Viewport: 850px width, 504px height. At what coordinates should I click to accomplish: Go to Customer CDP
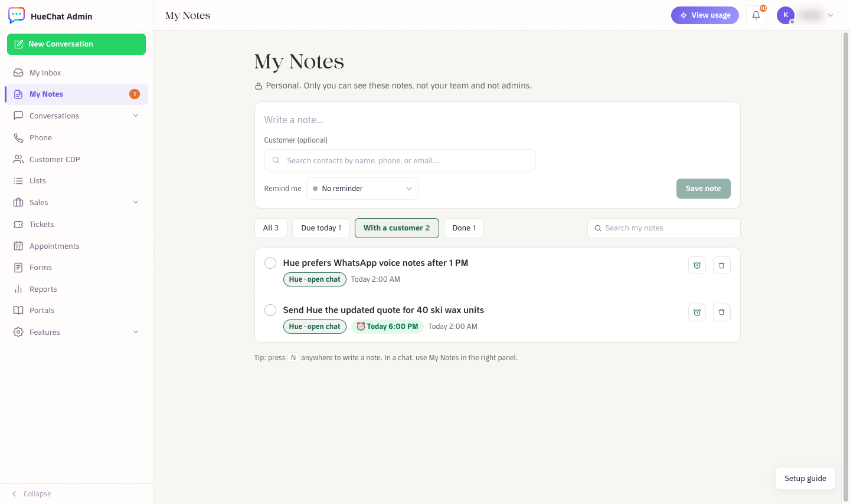click(76, 159)
